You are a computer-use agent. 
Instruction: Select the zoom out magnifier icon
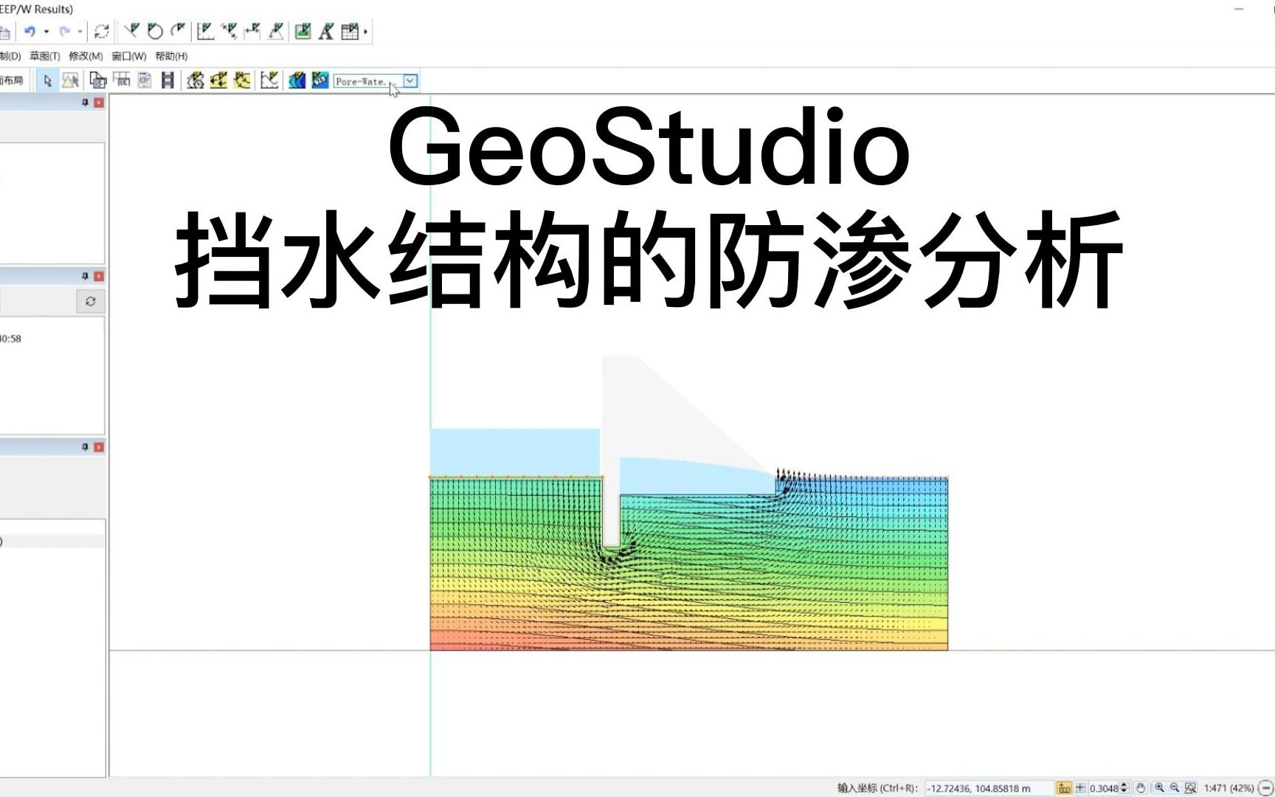(x=1175, y=787)
